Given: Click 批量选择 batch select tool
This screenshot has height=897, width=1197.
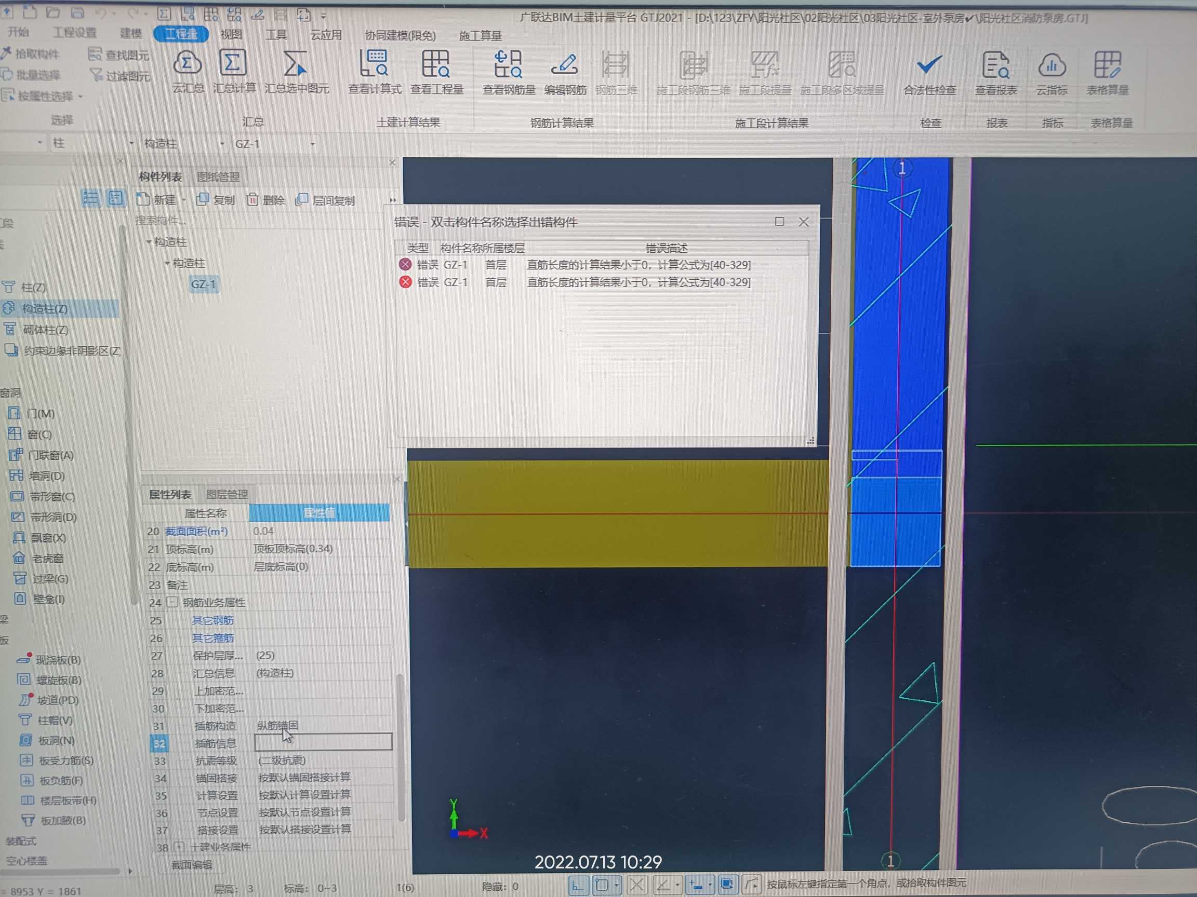Looking at the screenshot, I should pos(31,75).
